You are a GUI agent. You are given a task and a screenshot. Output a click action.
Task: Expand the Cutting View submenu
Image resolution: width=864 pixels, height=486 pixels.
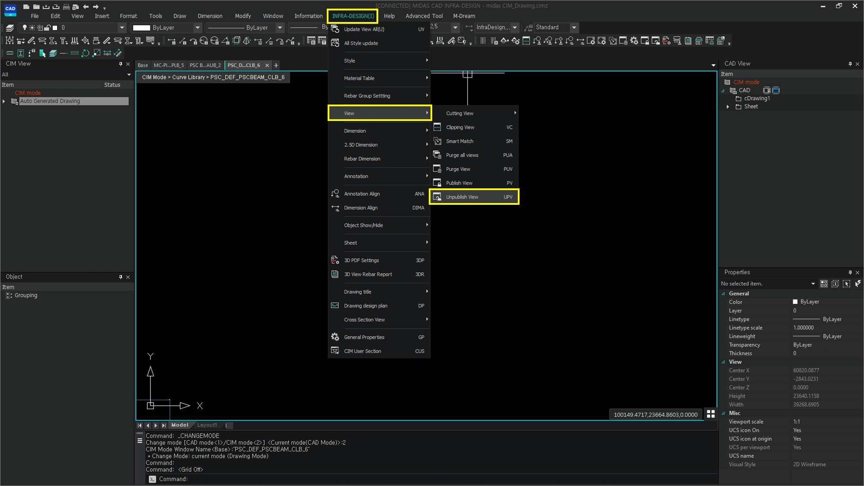[474, 113]
